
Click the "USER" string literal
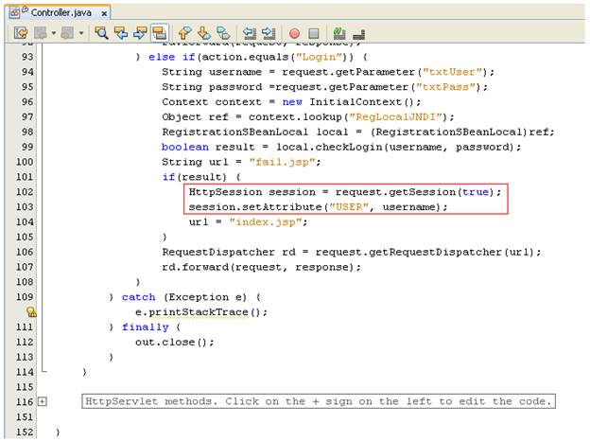[x=349, y=207]
